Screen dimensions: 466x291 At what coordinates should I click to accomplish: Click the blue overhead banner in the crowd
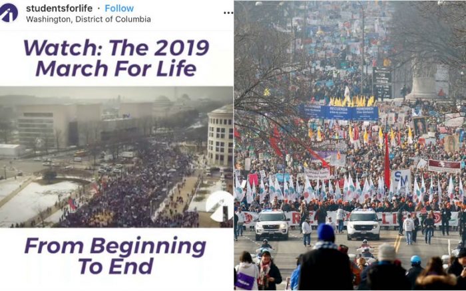pyautogui.click(x=339, y=113)
